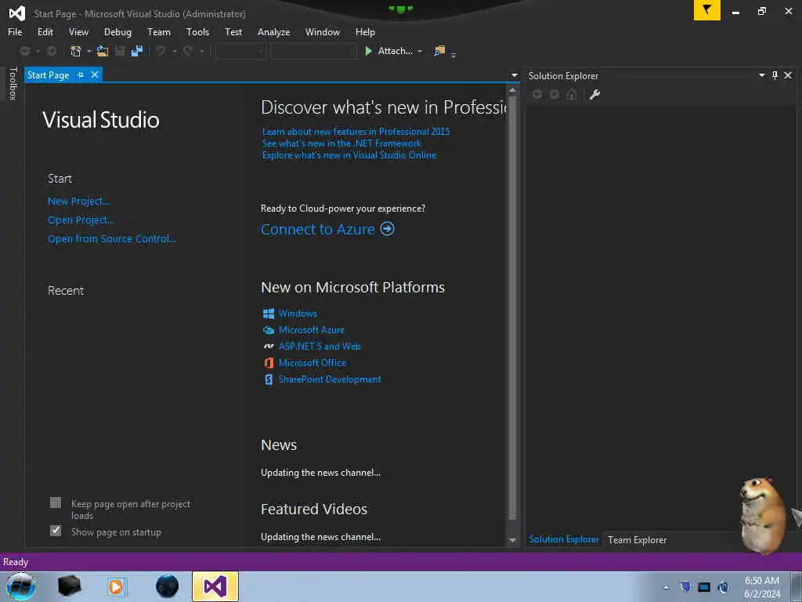Uncheck Show page on startup
802x602 pixels.
coord(56,531)
